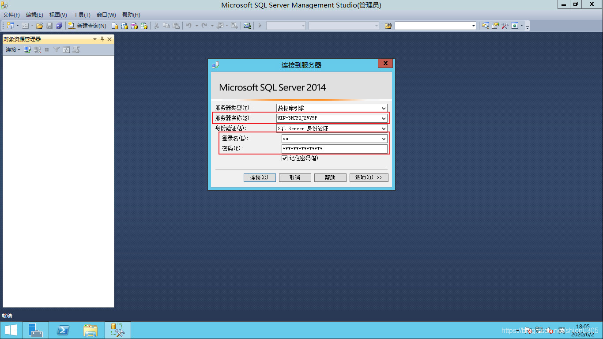Image resolution: width=603 pixels, height=339 pixels.
Task: Click the Copy toolbar icon
Action: 166,26
